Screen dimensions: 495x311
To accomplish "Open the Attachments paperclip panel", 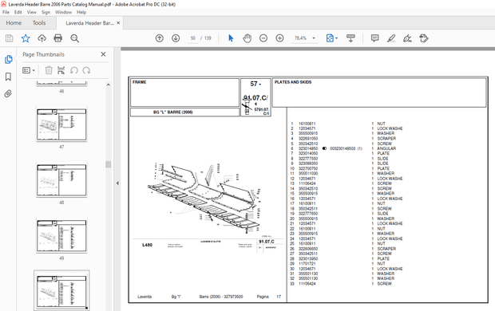I will coord(8,93).
